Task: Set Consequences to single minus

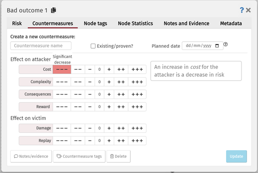Action: (x=90, y=95)
